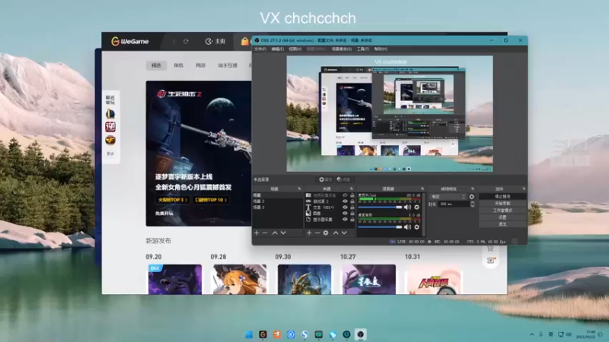Click the Stop Streaming button in OBS

point(502,197)
